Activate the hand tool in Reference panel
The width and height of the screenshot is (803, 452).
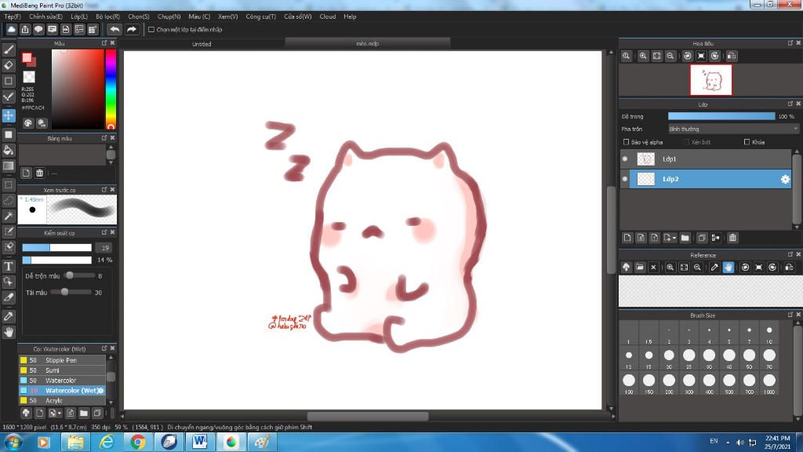(x=729, y=268)
